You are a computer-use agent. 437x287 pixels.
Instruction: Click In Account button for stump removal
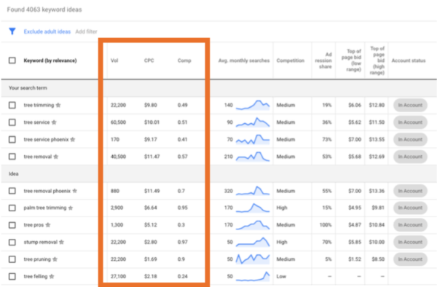pos(410,242)
